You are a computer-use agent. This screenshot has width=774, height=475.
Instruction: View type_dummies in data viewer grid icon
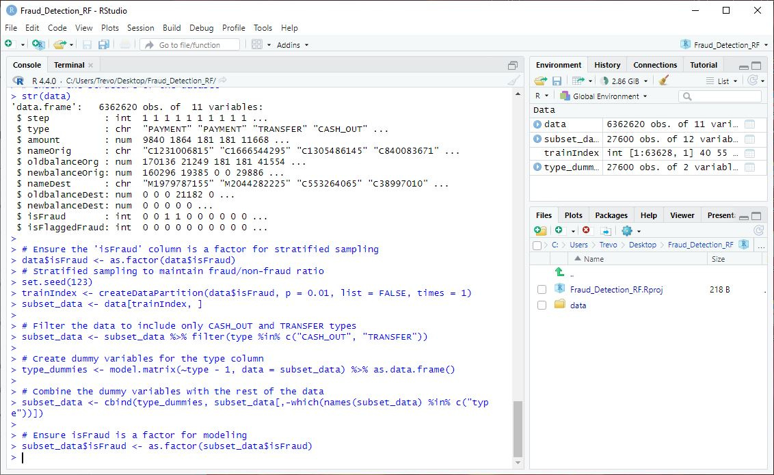tap(749, 167)
